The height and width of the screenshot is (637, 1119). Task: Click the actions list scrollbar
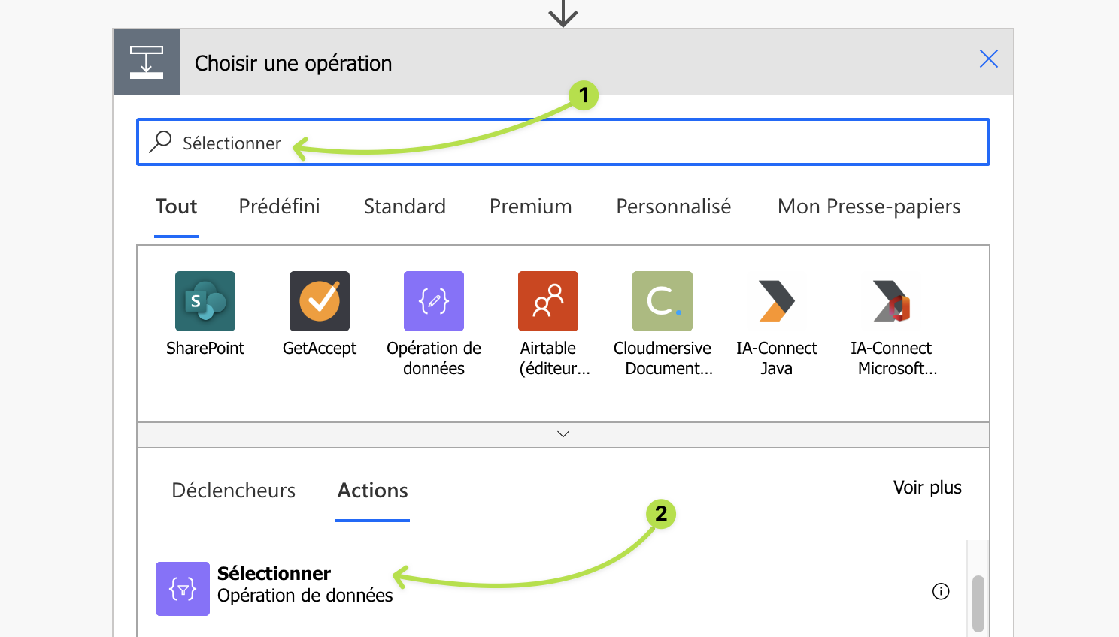click(x=978, y=602)
